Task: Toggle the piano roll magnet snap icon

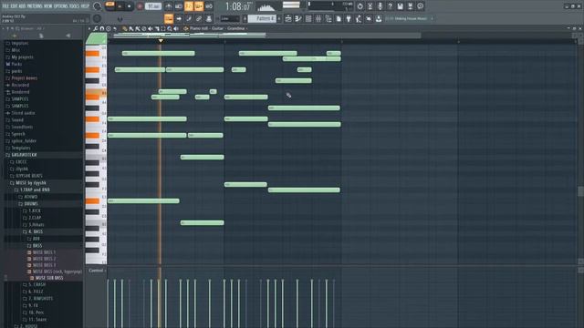Action: (x=102, y=28)
